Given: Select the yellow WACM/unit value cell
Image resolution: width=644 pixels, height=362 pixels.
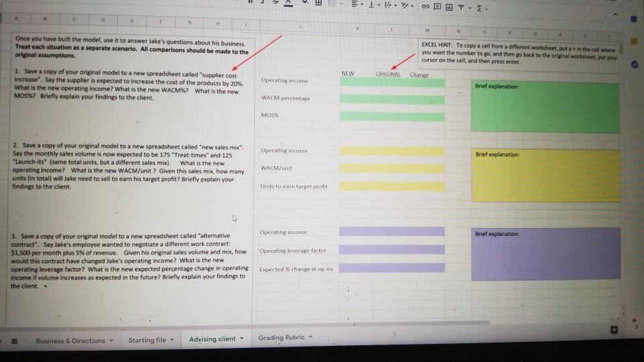Looking at the screenshot, I should 392,168.
